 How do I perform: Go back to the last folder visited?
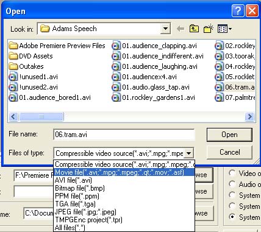[x=181, y=29]
